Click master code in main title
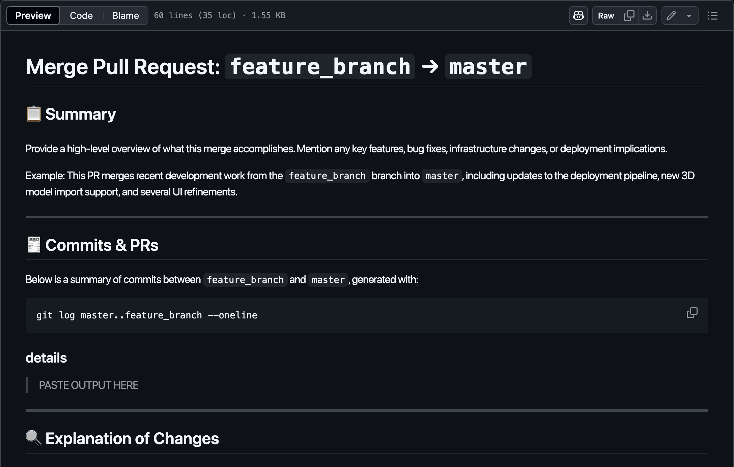Screen dimensions: 734x467 (488, 67)
